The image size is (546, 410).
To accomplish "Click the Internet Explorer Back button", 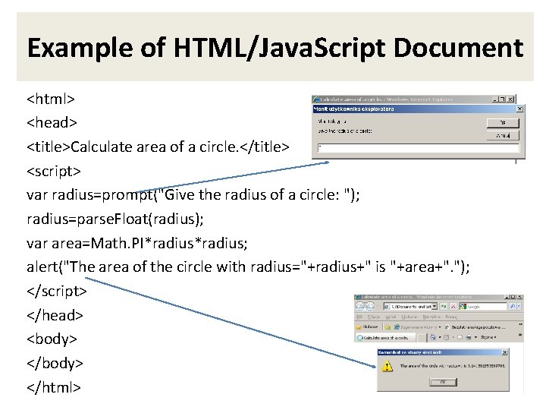I will 359,307.
